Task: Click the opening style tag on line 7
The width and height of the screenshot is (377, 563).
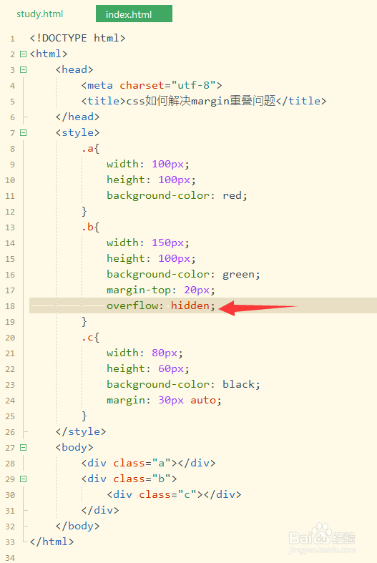Action: tap(77, 133)
